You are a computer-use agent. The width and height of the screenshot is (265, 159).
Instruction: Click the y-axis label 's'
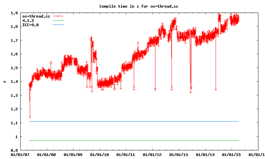5,81
